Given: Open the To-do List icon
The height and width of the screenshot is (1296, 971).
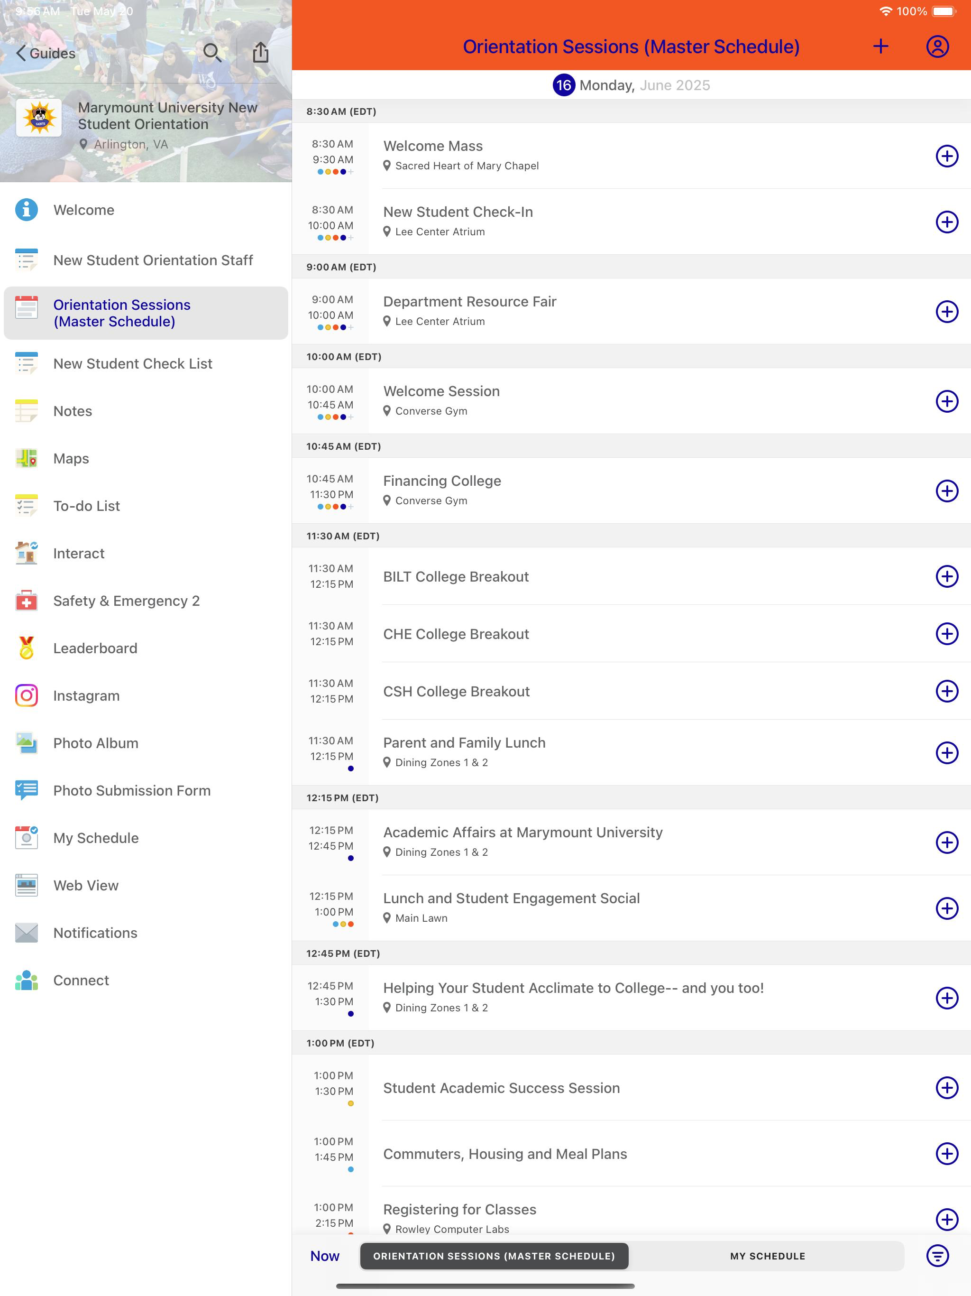Looking at the screenshot, I should pos(27,506).
